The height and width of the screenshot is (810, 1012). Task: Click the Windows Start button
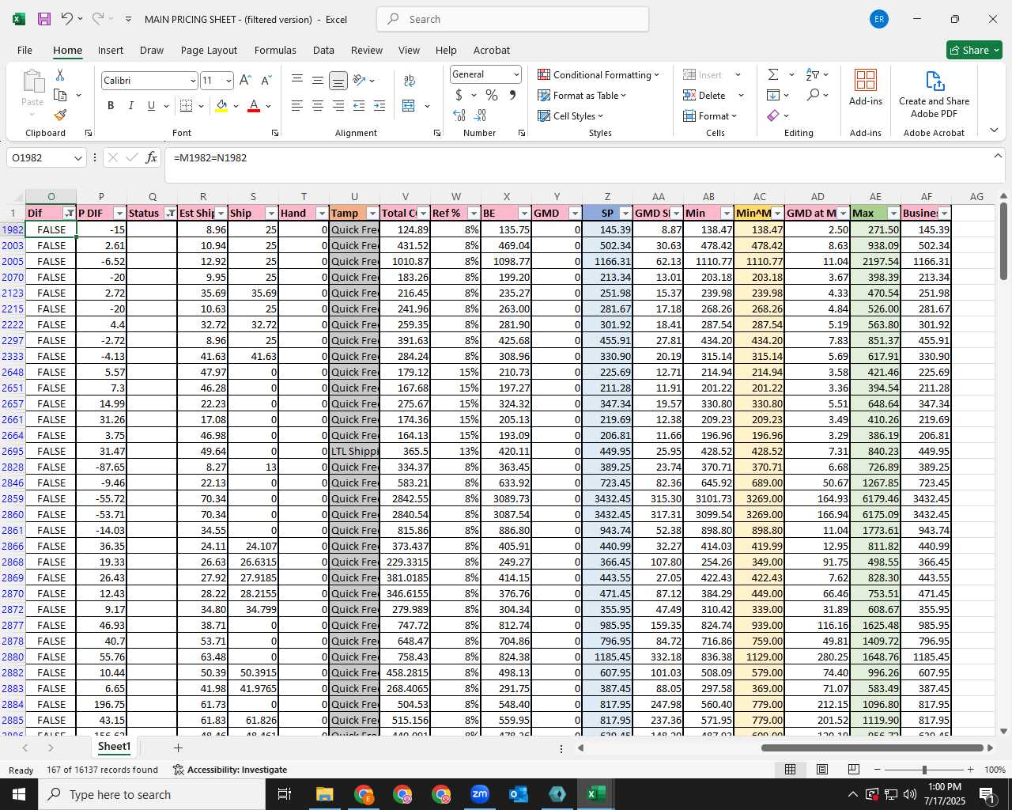[19, 794]
